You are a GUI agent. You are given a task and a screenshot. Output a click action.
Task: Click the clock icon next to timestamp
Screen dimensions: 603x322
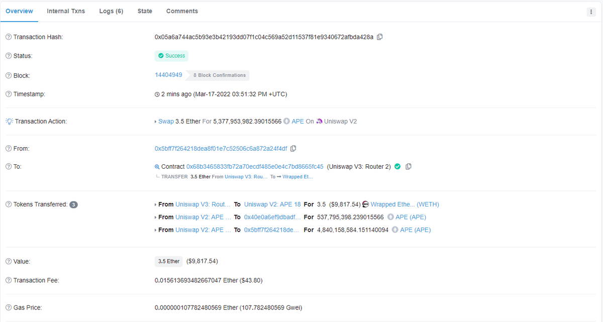[157, 94]
